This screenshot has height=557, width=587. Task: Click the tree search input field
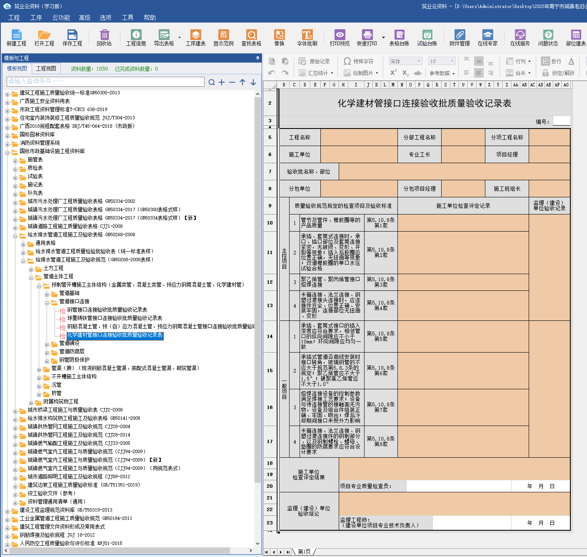(106, 81)
